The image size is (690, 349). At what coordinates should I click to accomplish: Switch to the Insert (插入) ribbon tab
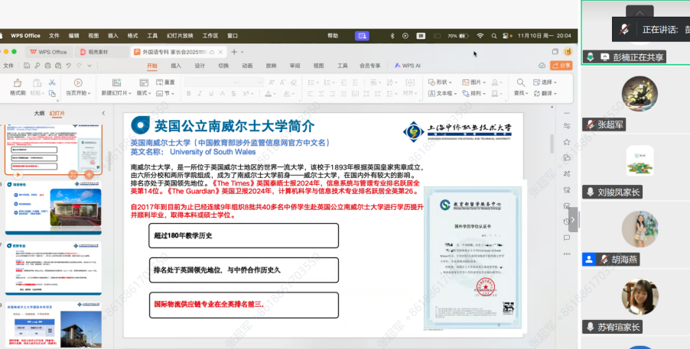[x=175, y=66]
